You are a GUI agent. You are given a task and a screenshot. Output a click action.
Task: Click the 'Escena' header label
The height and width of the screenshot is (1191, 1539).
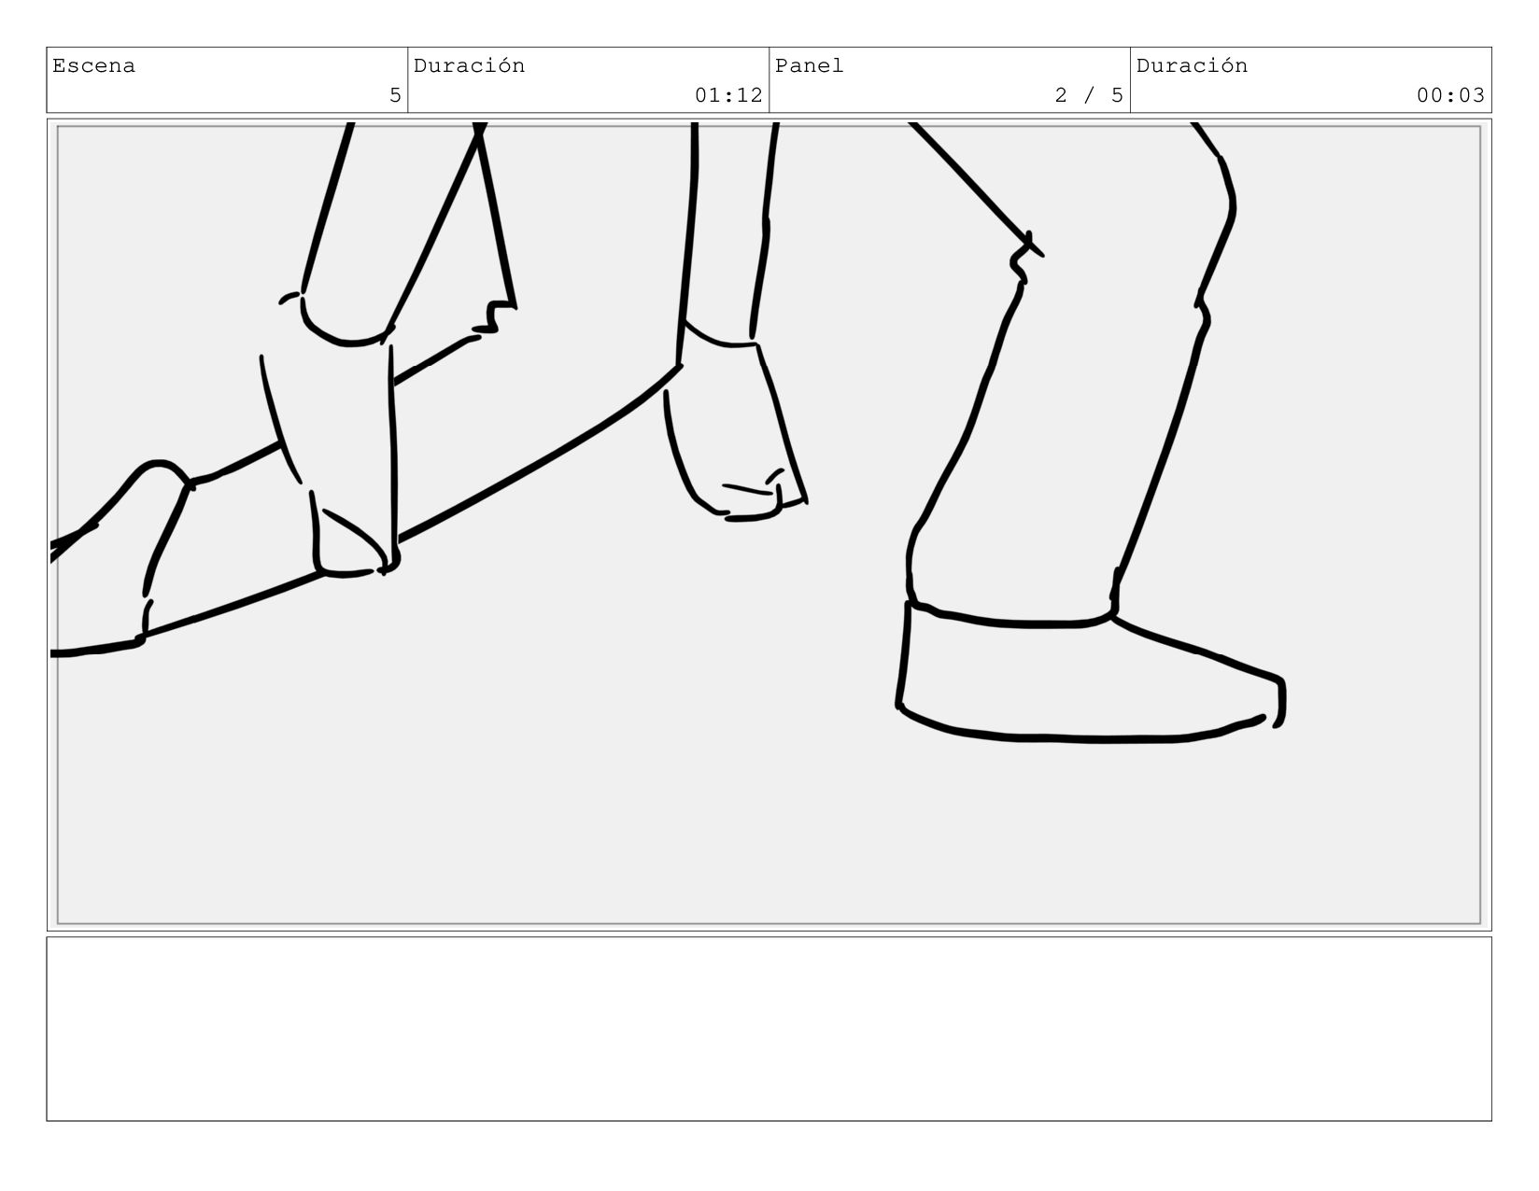click(93, 66)
